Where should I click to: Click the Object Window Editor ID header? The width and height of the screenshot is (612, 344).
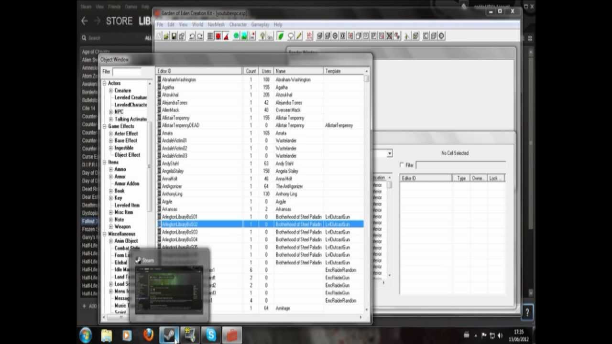(199, 71)
